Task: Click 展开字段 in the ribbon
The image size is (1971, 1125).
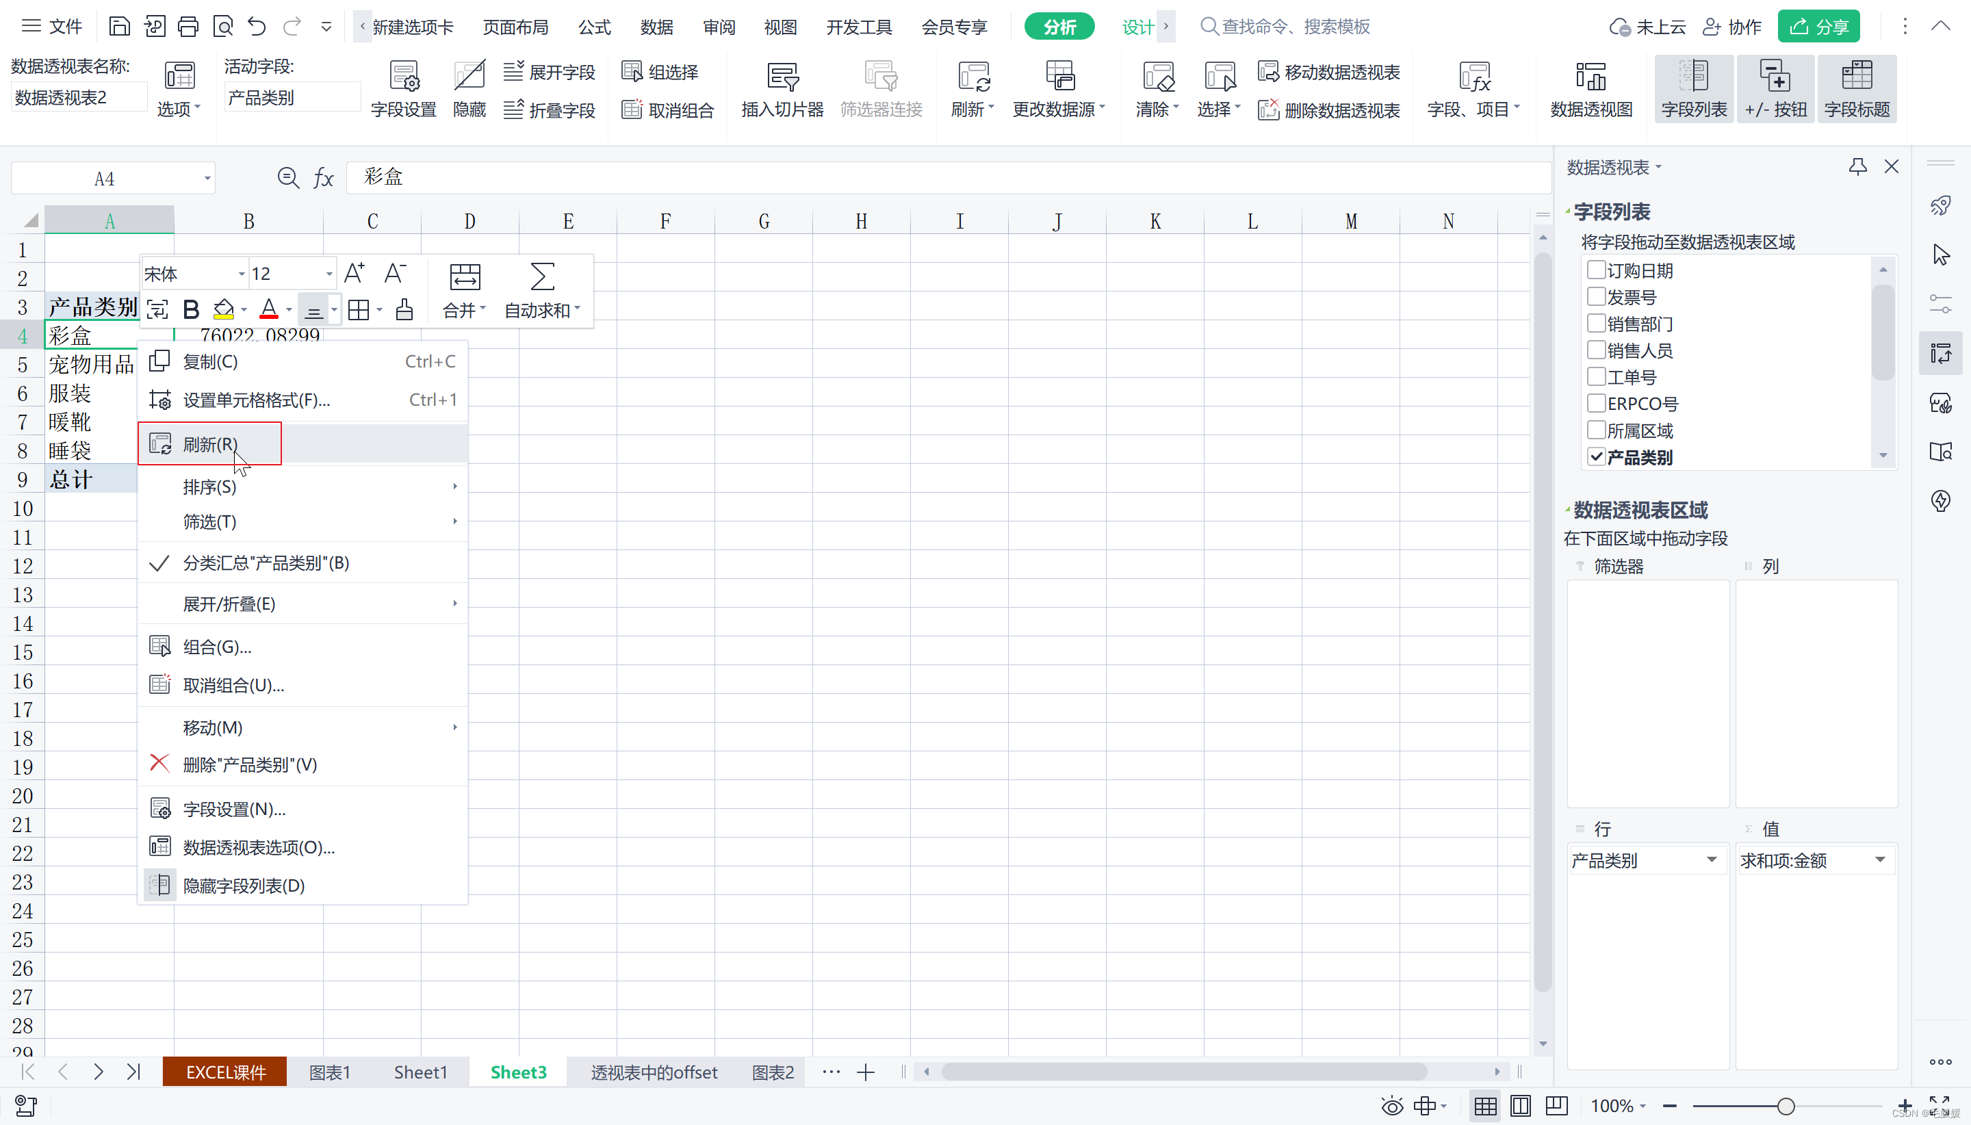Action: point(550,72)
